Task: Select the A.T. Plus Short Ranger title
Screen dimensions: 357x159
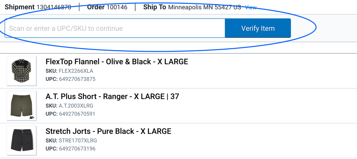Action: click(112, 96)
